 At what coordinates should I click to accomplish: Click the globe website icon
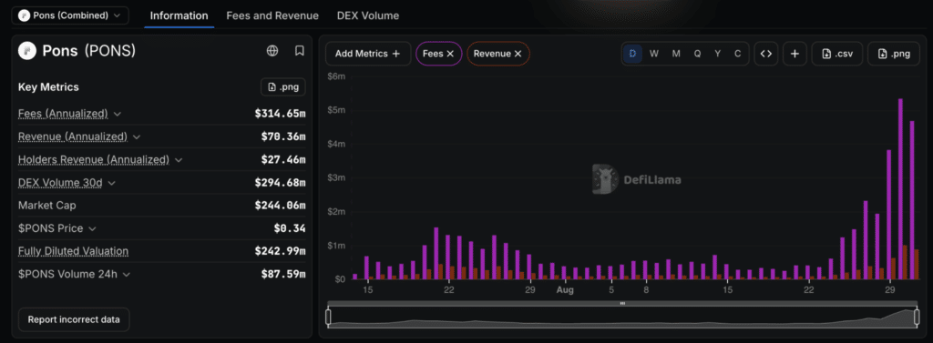coord(272,51)
